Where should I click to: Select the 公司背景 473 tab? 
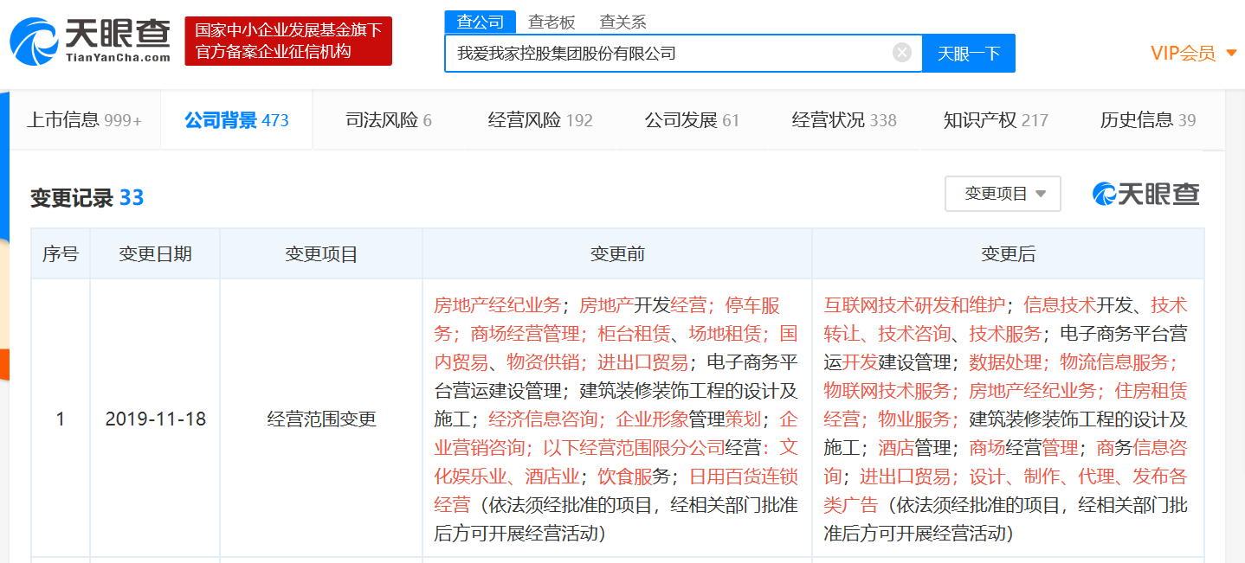(x=236, y=120)
